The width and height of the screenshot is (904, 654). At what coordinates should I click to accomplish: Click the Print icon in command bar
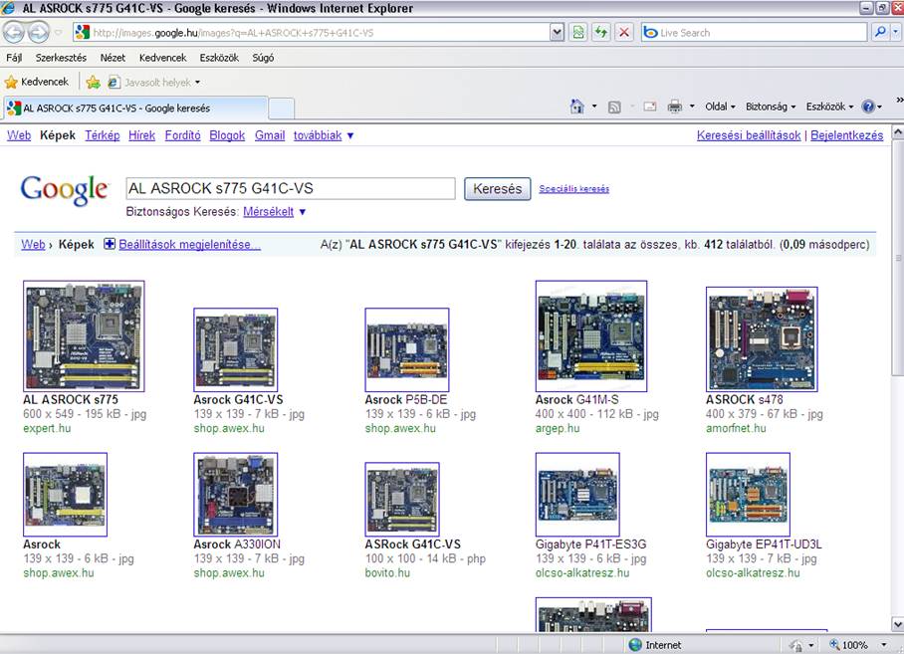[674, 107]
